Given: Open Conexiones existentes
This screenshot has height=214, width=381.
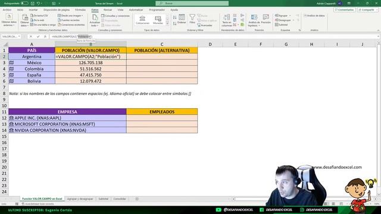Looking at the screenshot, I should (71, 25).
